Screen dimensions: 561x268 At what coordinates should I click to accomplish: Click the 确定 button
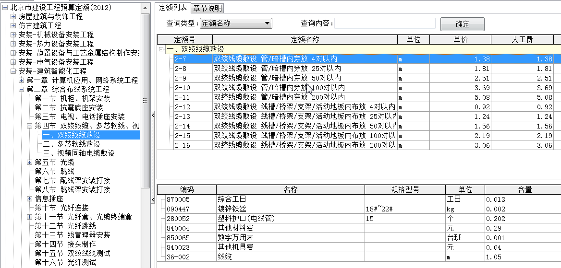pyautogui.click(x=462, y=24)
